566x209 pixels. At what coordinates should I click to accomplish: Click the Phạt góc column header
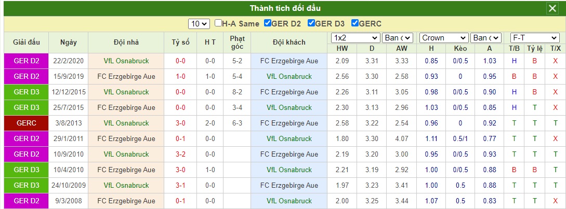click(237, 43)
